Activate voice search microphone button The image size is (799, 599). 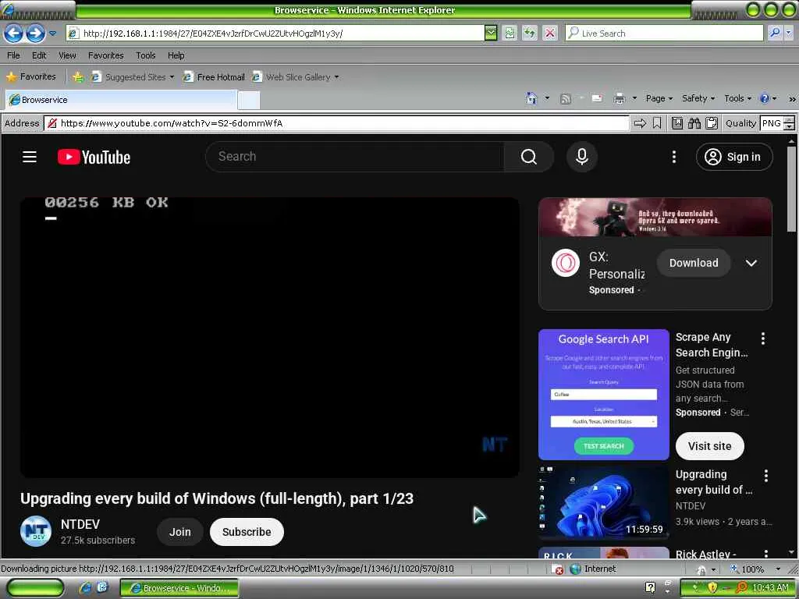(x=582, y=157)
